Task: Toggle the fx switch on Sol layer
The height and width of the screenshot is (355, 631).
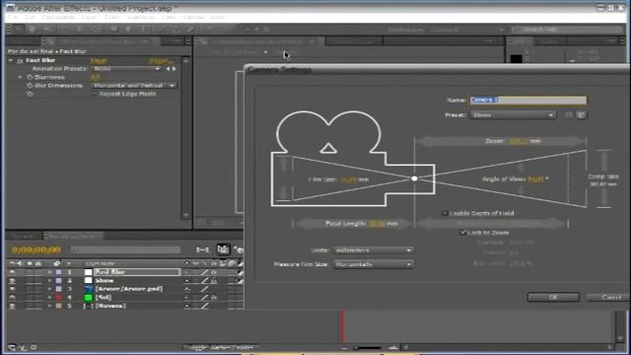Action: (214, 297)
